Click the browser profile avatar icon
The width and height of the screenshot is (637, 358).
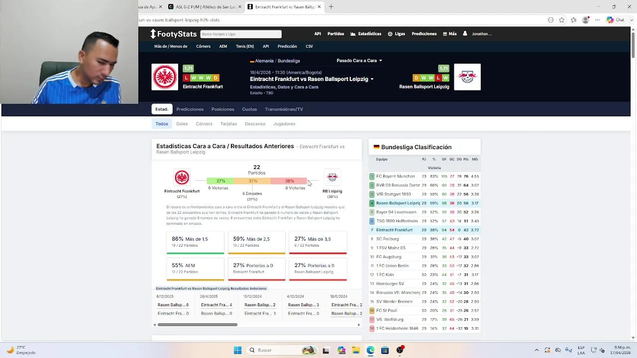click(x=586, y=20)
